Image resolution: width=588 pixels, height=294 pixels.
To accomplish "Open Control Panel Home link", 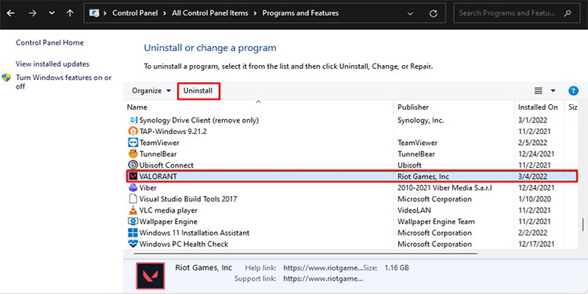I will [x=49, y=43].
